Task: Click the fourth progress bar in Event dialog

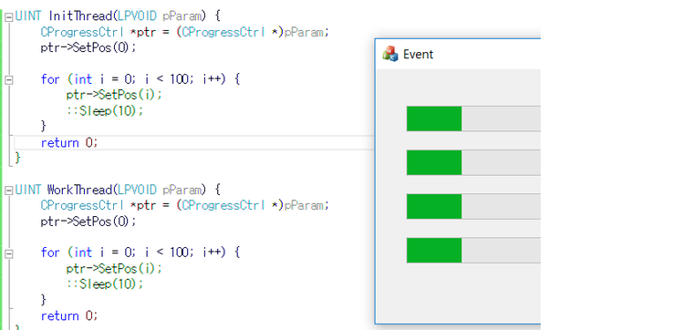Action: [x=473, y=250]
